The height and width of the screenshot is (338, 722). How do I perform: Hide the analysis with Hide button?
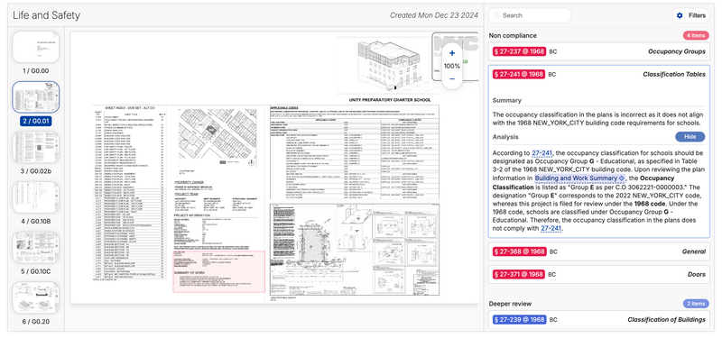(690, 137)
